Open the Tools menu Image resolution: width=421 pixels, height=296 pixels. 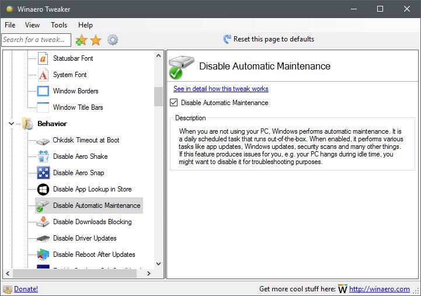[x=59, y=25]
